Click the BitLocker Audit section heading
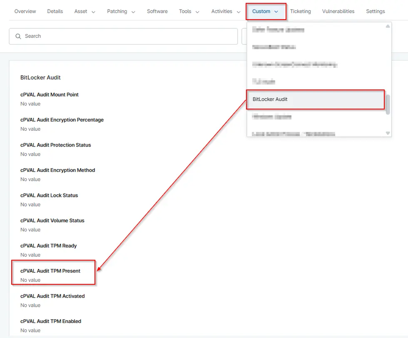 point(40,77)
